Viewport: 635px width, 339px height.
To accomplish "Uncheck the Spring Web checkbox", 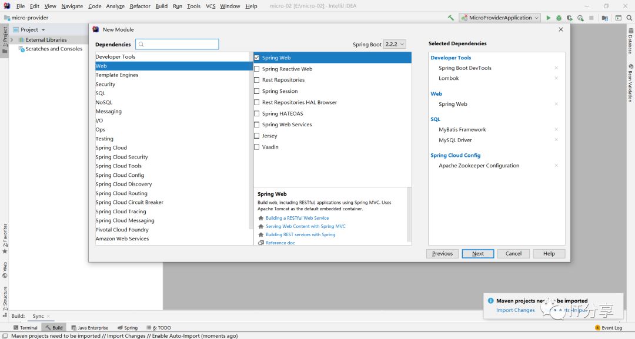I will pyautogui.click(x=257, y=58).
